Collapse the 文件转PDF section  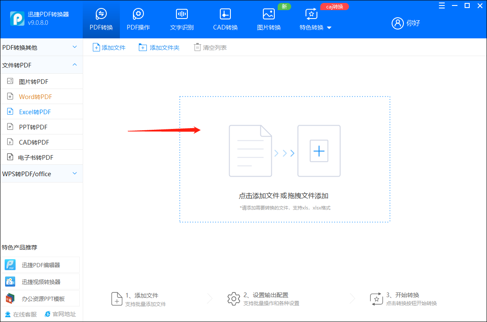coord(41,65)
